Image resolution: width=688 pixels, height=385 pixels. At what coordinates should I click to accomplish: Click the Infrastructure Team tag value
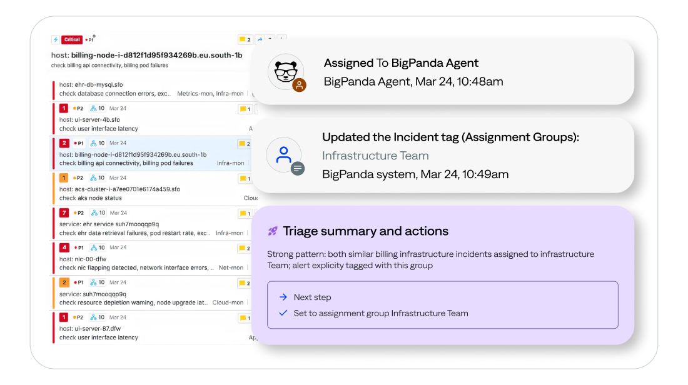[x=376, y=156]
